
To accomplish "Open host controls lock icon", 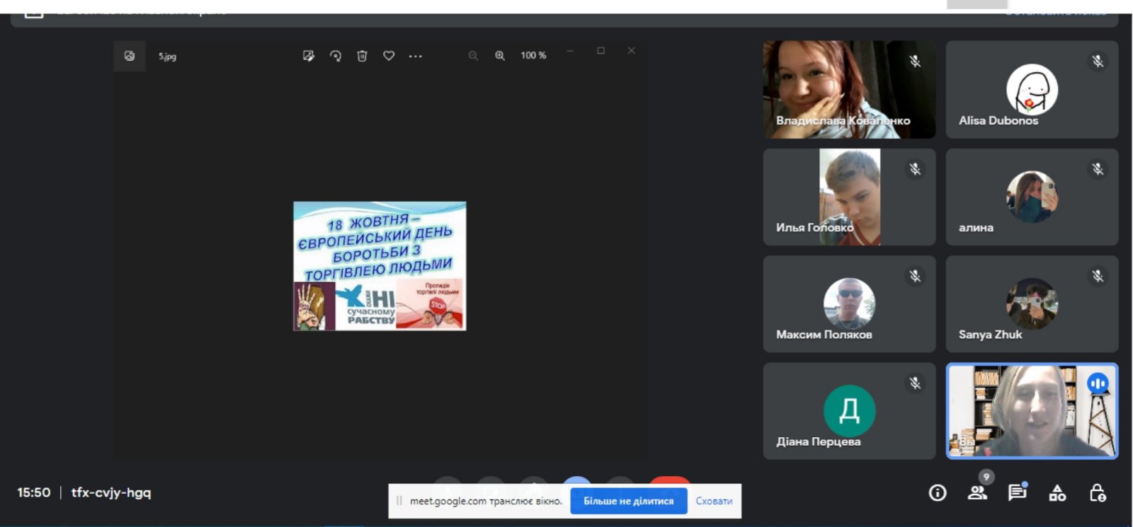I will tap(1098, 493).
